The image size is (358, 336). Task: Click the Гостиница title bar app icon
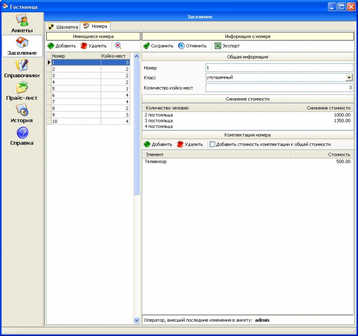click(5, 6)
